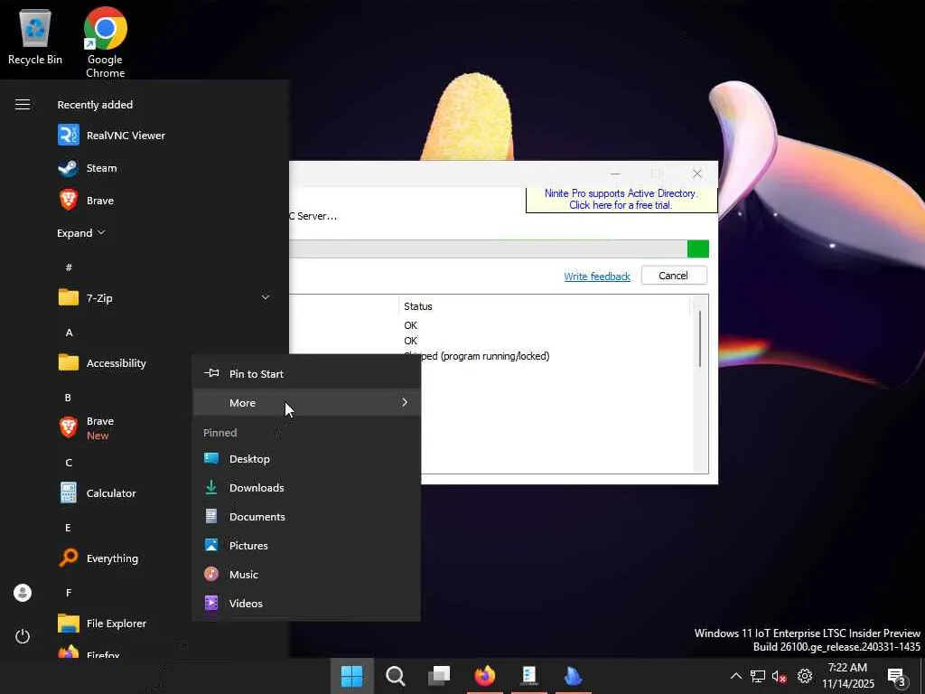Launch Calculator from the app list
This screenshot has height=694, width=925.
[x=98, y=492]
